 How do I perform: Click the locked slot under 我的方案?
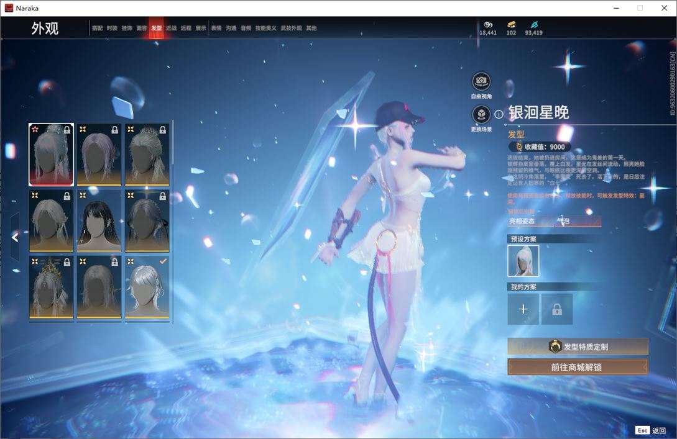[557, 309]
